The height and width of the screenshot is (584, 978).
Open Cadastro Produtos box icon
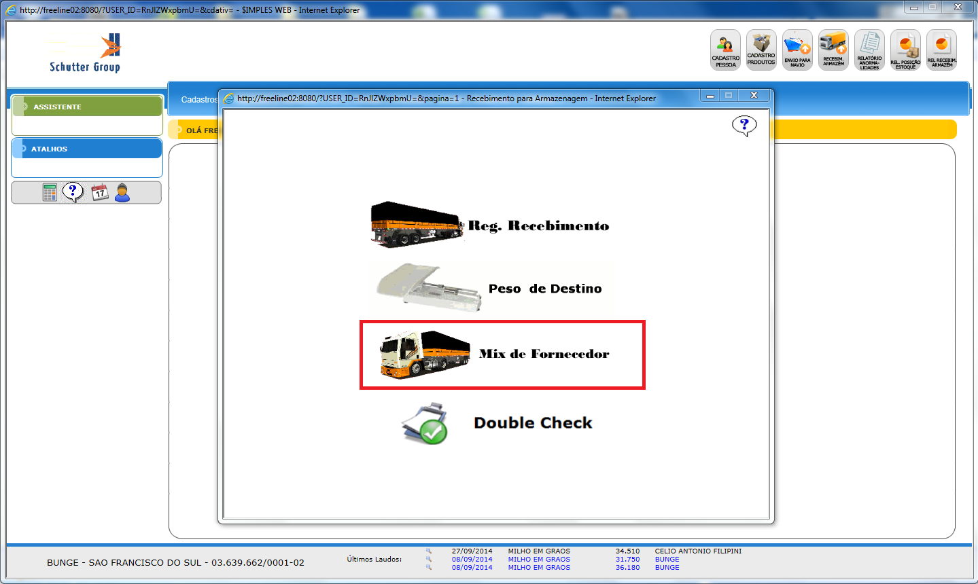click(x=761, y=50)
